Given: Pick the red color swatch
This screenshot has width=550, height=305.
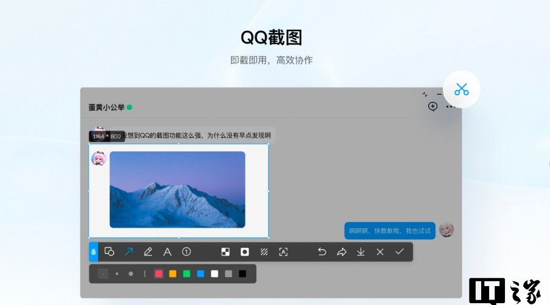Looking at the screenshot, I should point(158,274).
